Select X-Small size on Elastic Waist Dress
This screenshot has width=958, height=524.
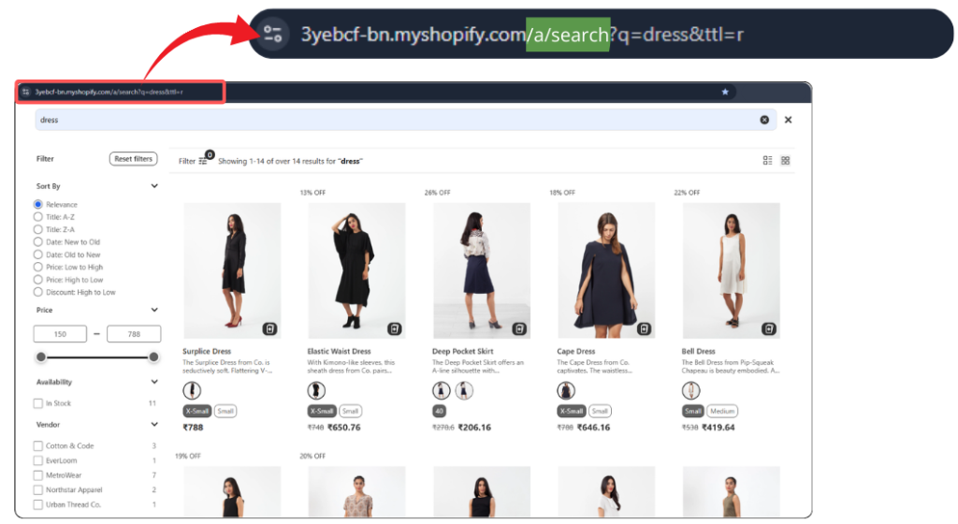point(322,411)
